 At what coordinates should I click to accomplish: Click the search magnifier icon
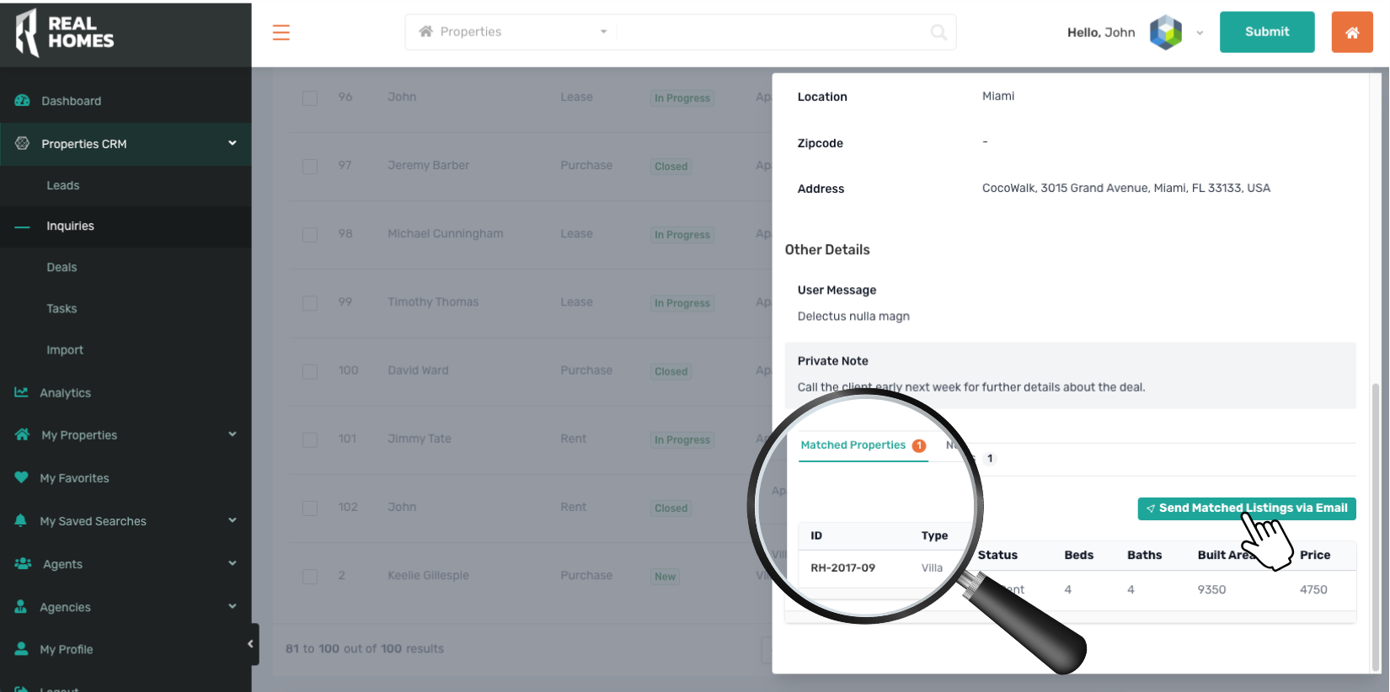[938, 32]
